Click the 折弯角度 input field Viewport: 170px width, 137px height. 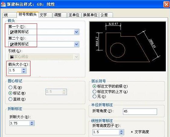pos(140,112)
